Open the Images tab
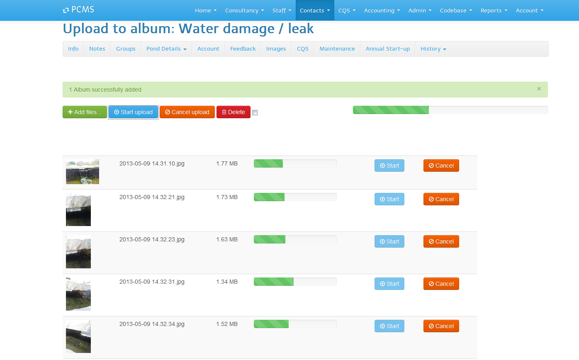The image size is (579, 360). point(276,49)
